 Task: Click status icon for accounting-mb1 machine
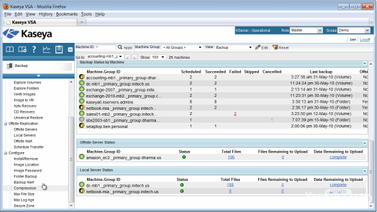click(82, 77)
